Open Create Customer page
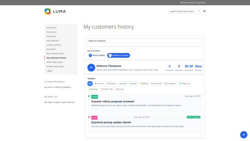This screenshot has height=141, width=250. tap(54, 45)
